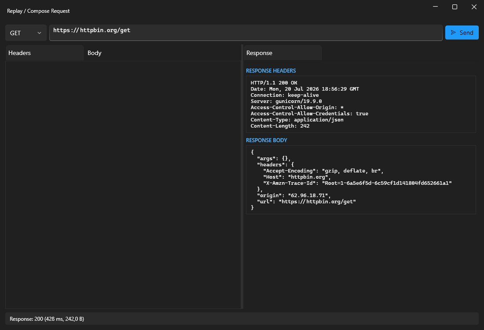Click the "Accept-Encoding" line in response body

pos(323,171)
